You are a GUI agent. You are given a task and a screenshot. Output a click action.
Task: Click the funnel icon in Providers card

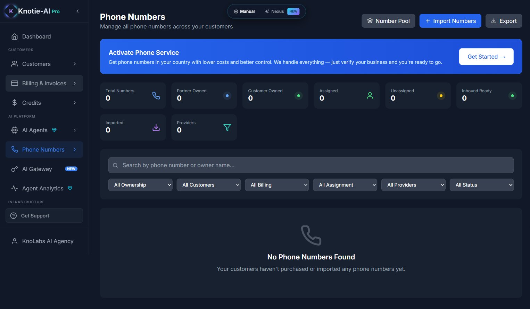tap(227, 128)
